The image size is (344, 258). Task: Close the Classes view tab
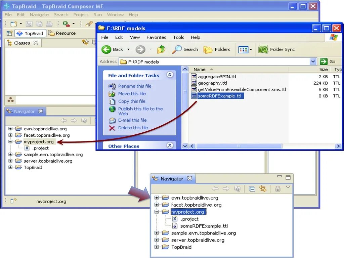tap(36, 43)
